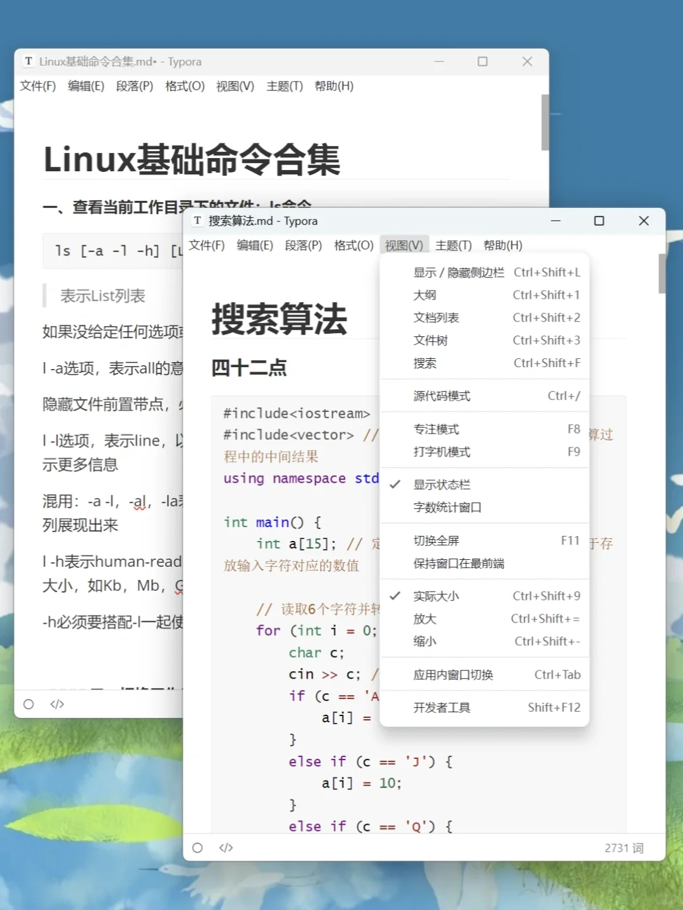Uncheck the 实际大小 menu item

click(436, 595)
